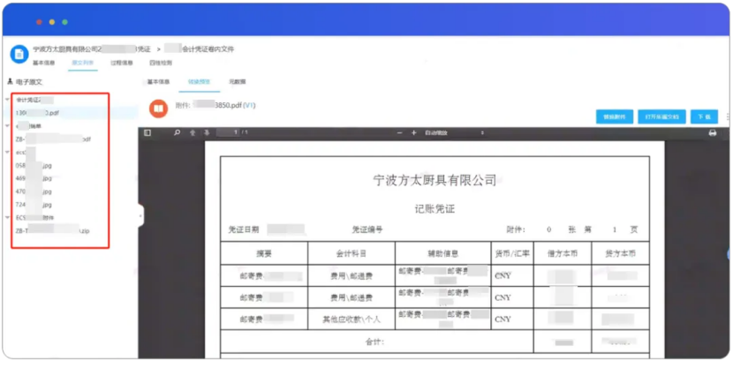The image size is (733, 368).
Task: Switch to top 基本信息 tab
Action: point(44,63)
